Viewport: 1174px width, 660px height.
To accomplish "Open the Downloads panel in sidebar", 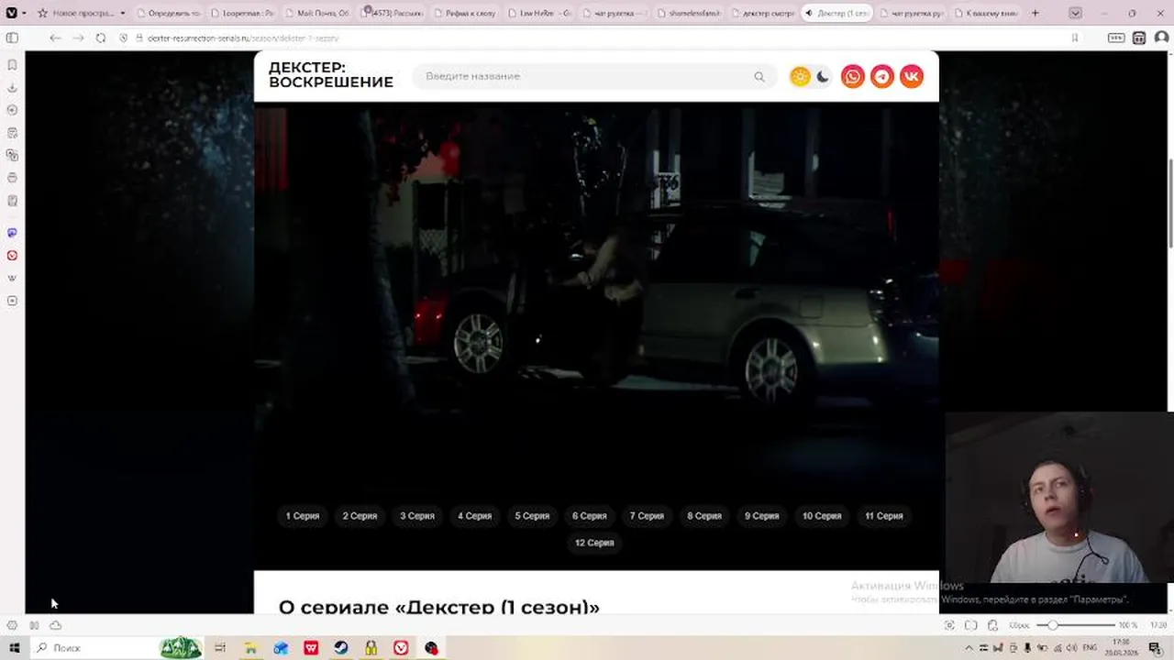I will coord(12,88).
